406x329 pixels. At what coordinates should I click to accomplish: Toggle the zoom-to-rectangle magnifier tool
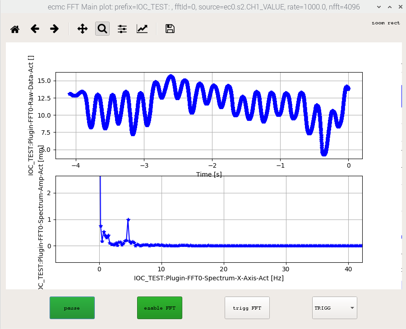102,29
